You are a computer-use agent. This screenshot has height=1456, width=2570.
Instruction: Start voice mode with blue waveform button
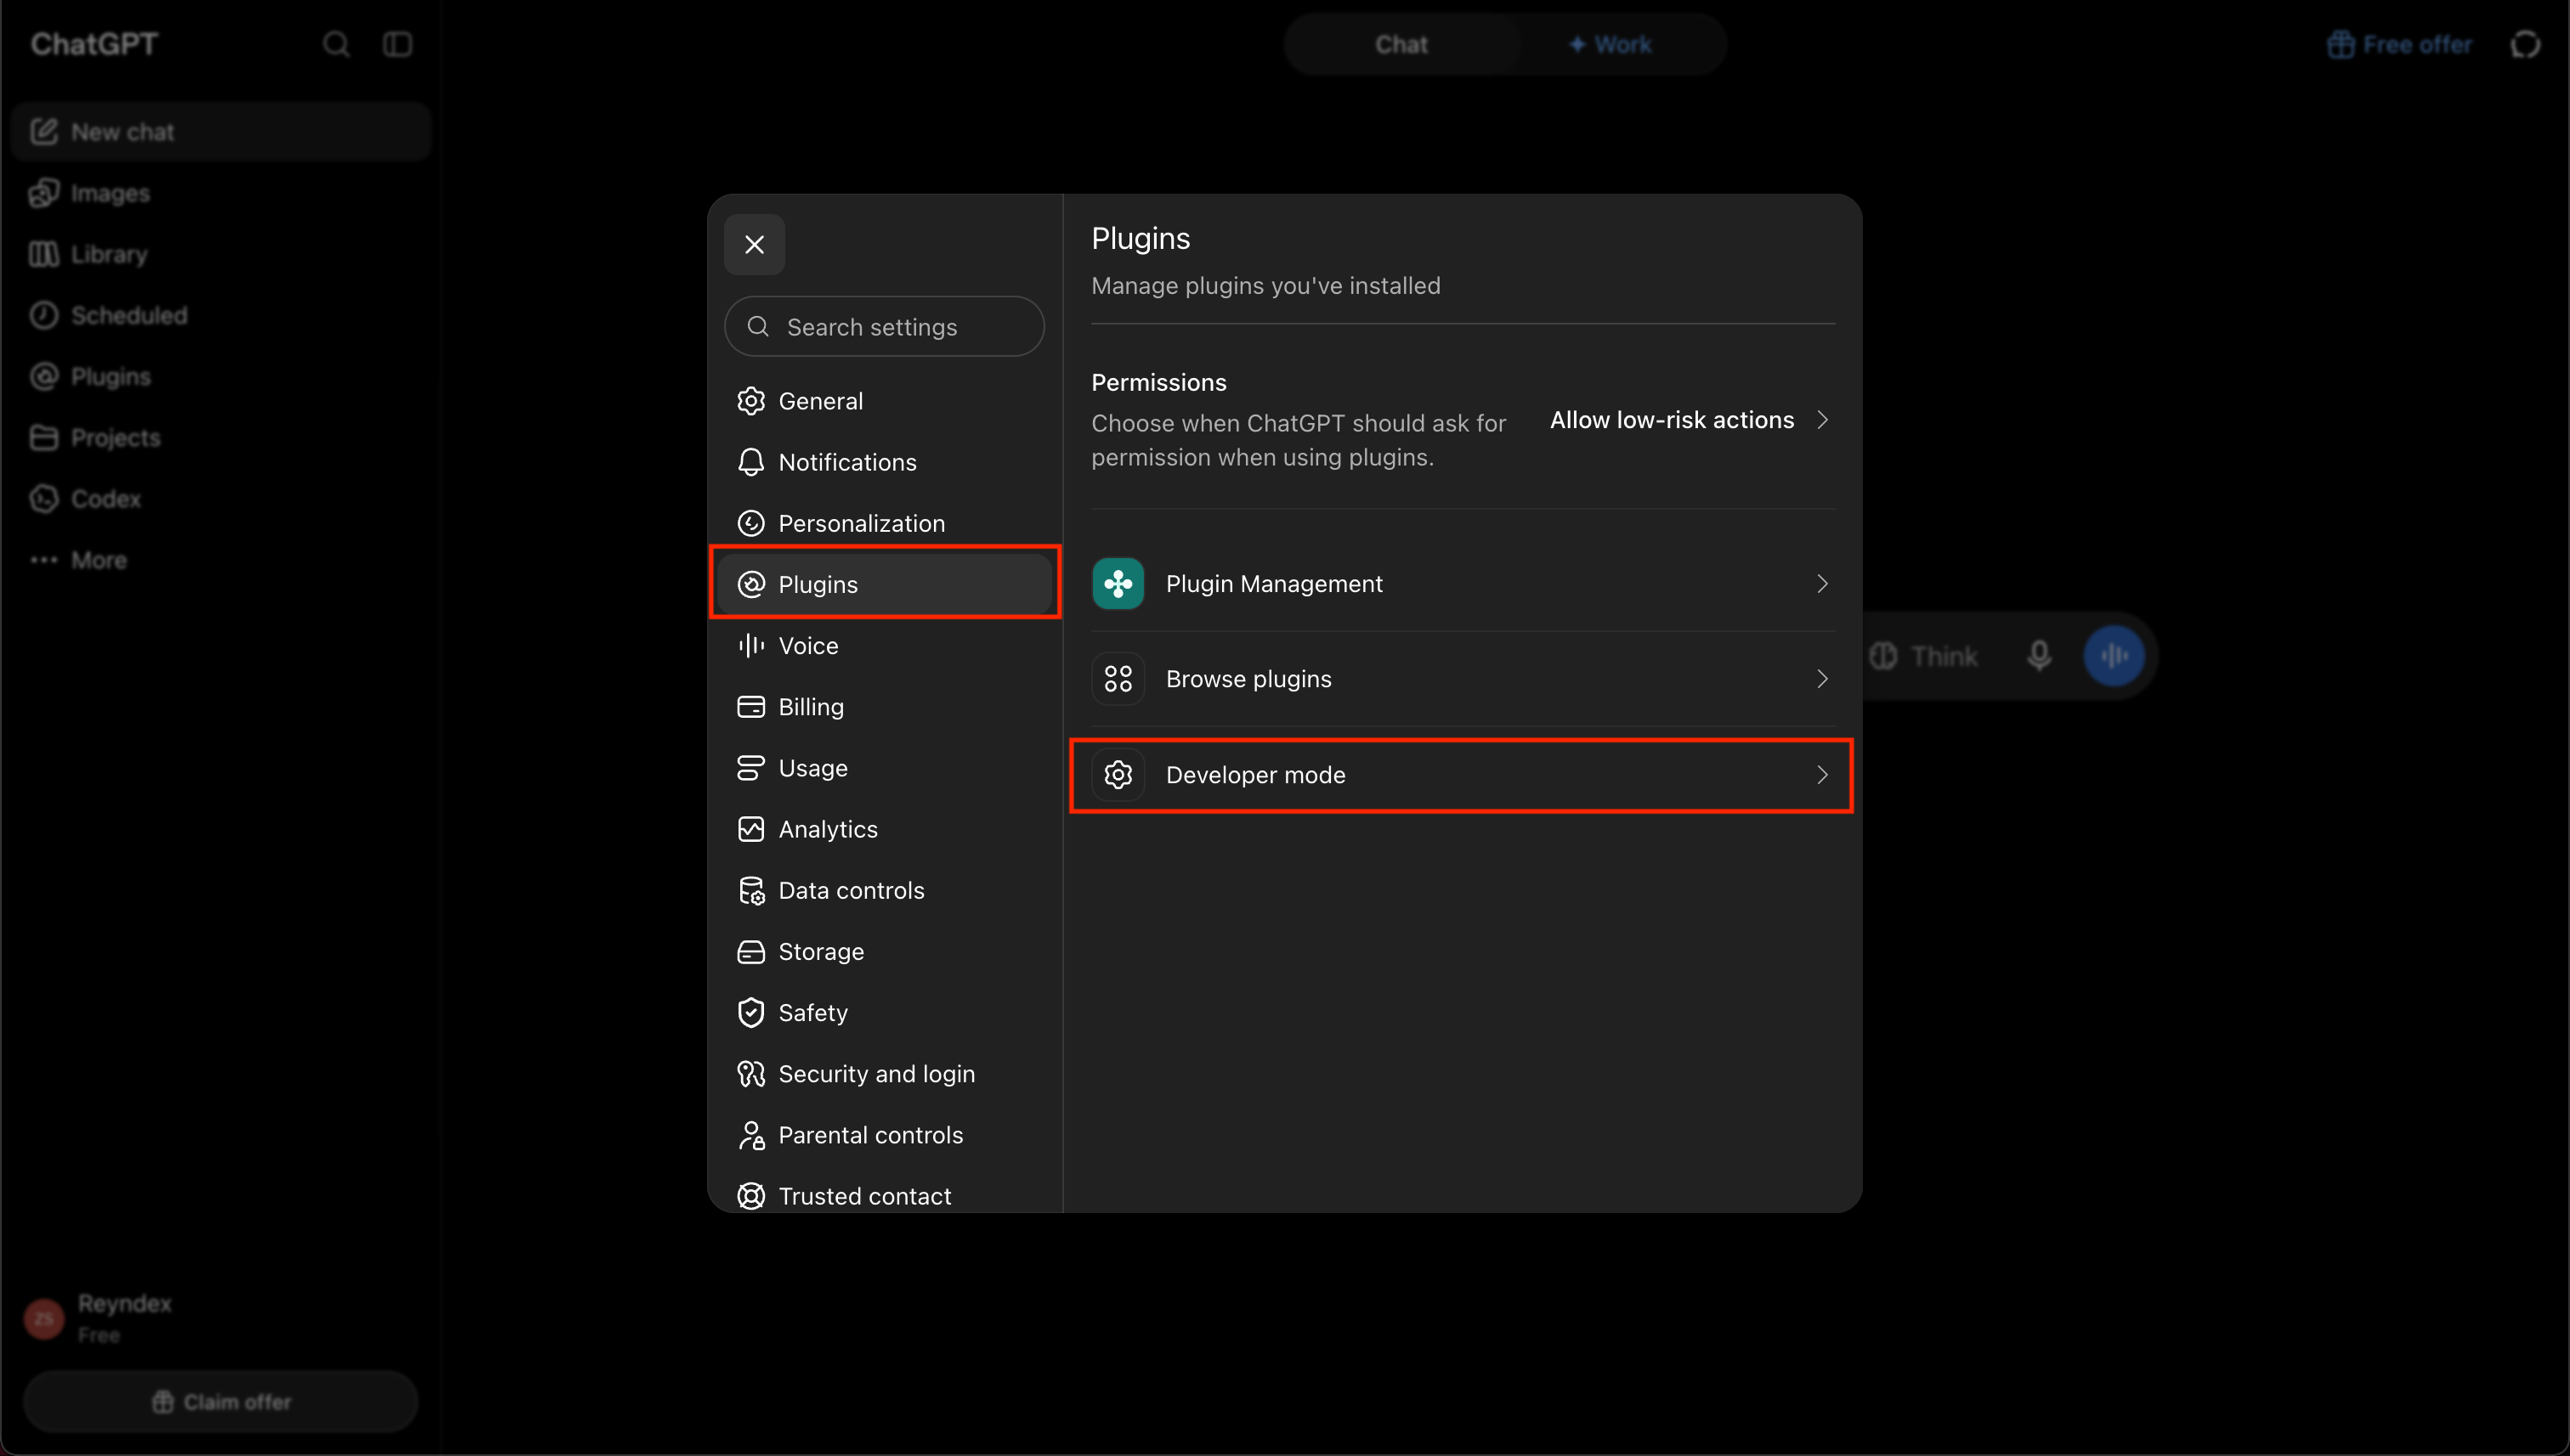2113,656
